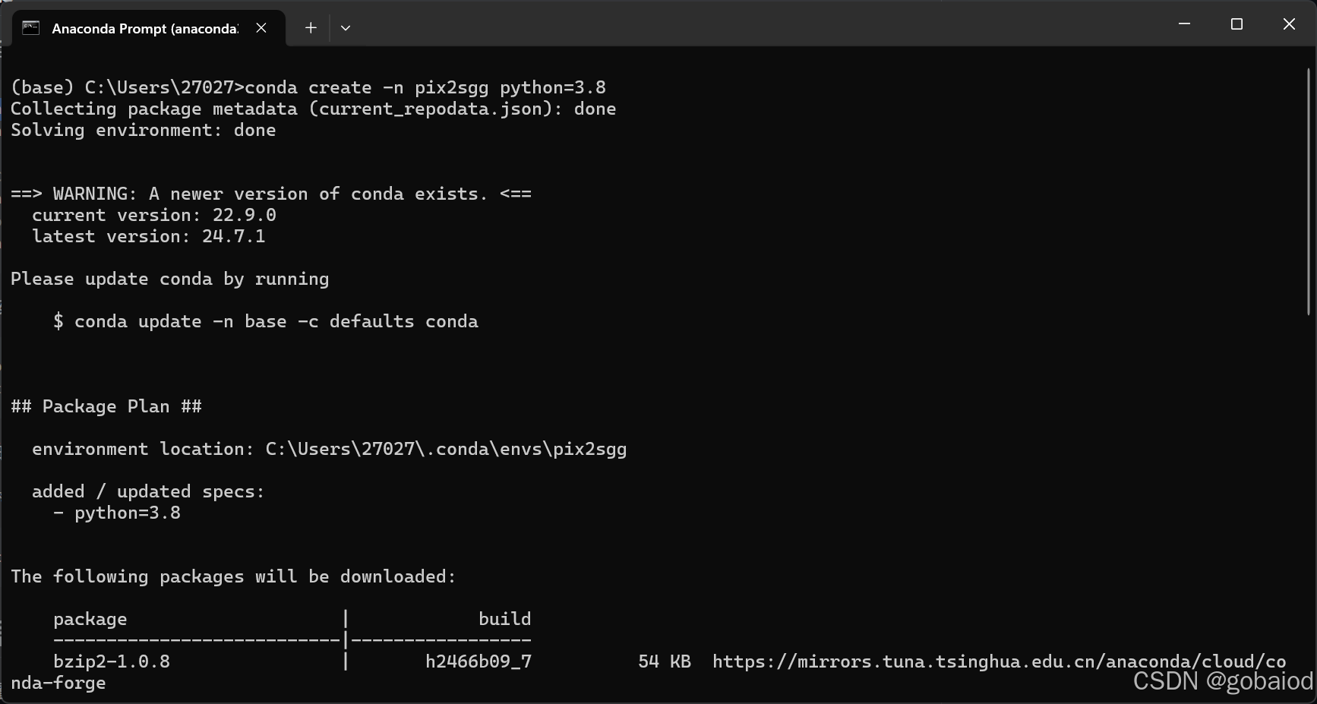This screenshot has height=704, width=1317.
Task: Click the environment location path text
Action: coord(329,449)
